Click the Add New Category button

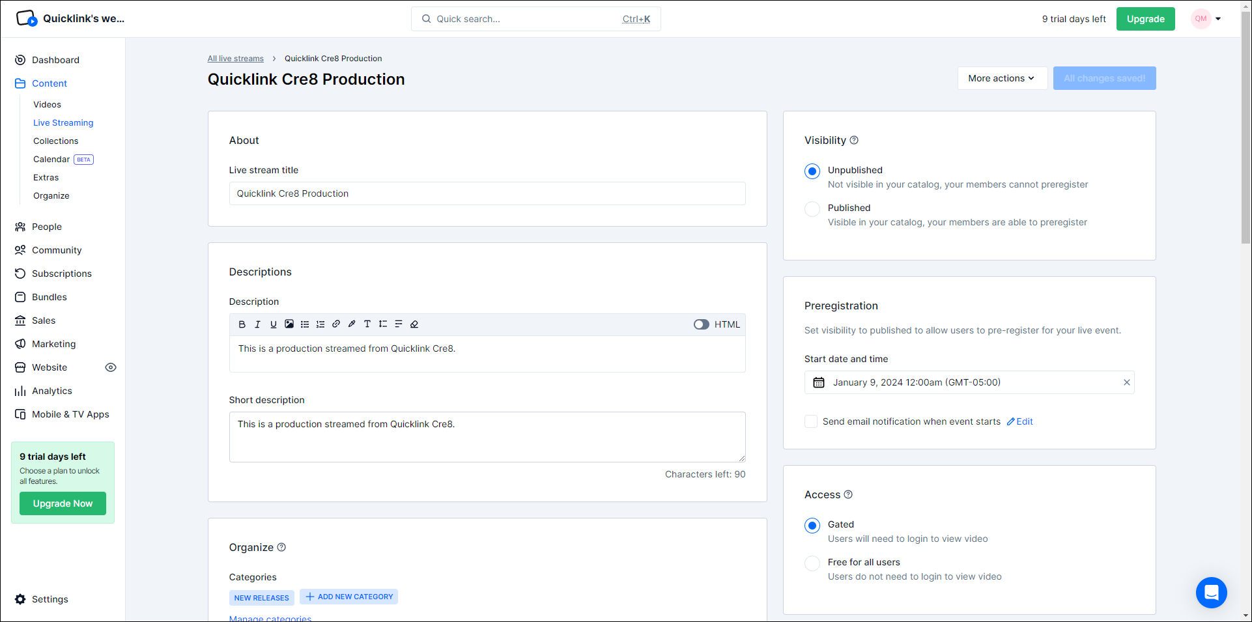[x=349, y=597]
